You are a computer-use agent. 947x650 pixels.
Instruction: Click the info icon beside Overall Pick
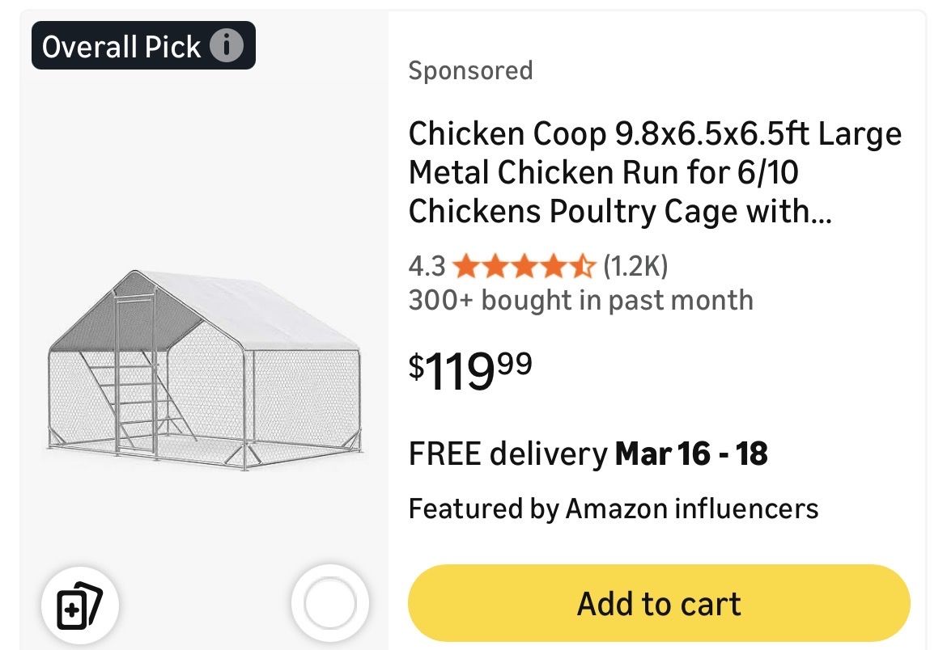click(227, 46)
